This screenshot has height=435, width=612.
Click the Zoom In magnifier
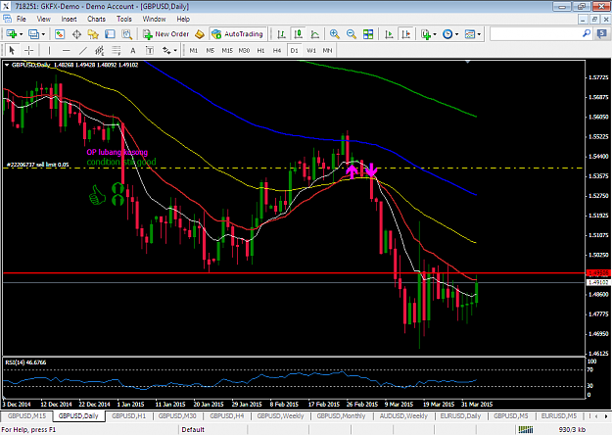coord(335,34)
